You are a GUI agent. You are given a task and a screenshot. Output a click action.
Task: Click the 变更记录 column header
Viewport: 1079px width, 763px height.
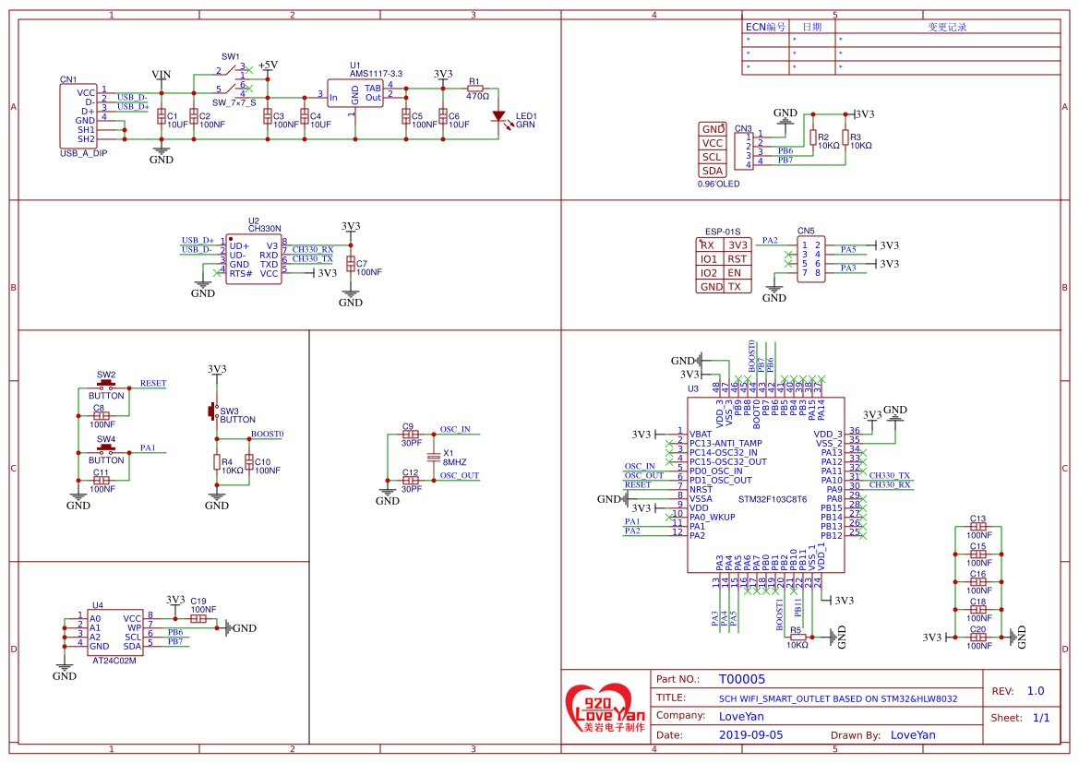tap(947, 27)
